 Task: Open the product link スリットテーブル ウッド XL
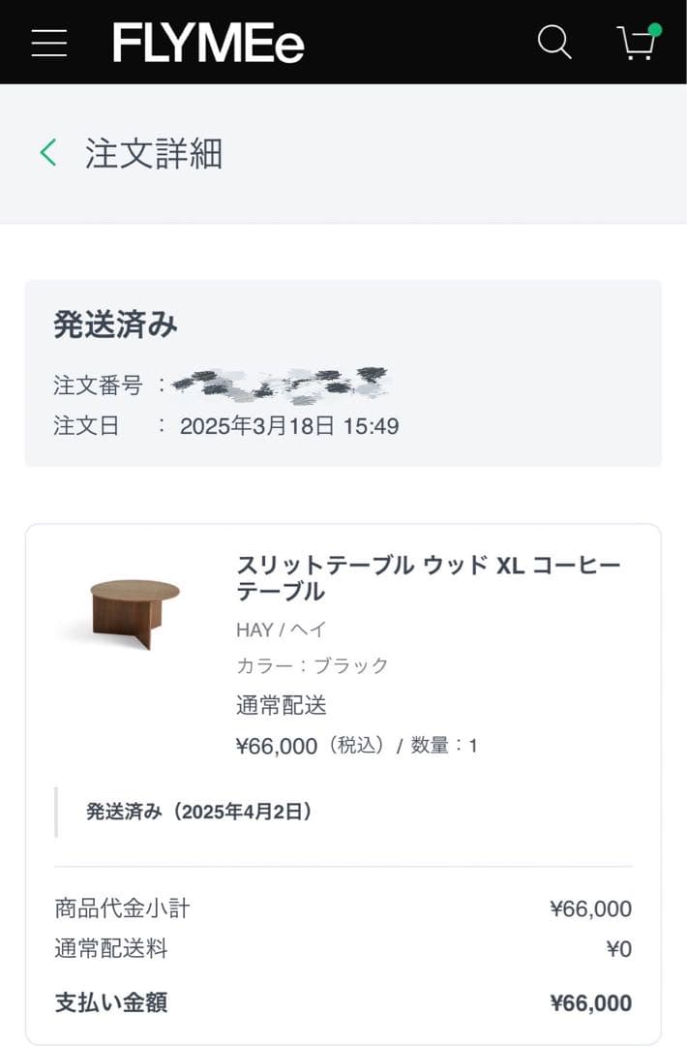pyautogui.click(x=426, y=576)
